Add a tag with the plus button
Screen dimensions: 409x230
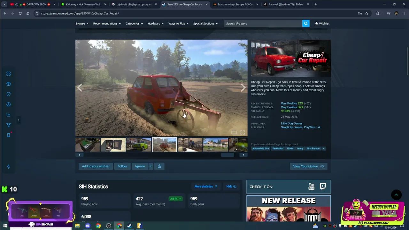(323, 149)
